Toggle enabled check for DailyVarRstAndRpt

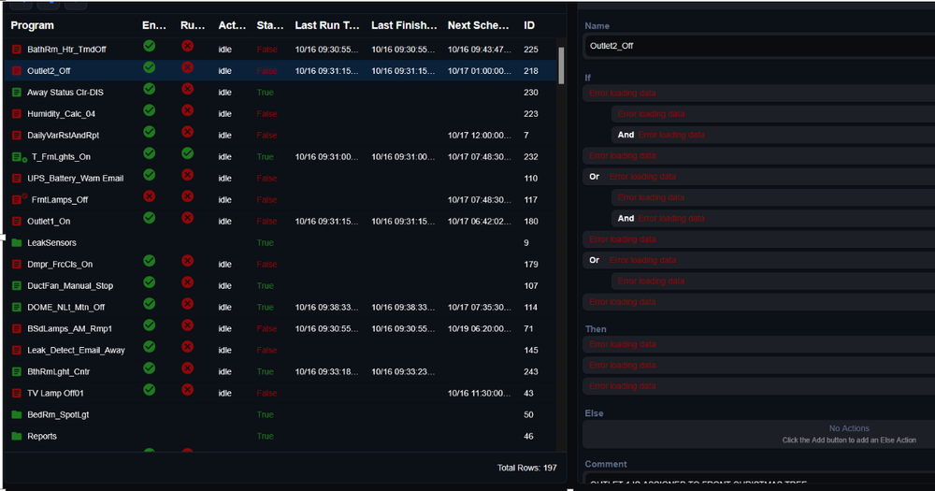149,132
